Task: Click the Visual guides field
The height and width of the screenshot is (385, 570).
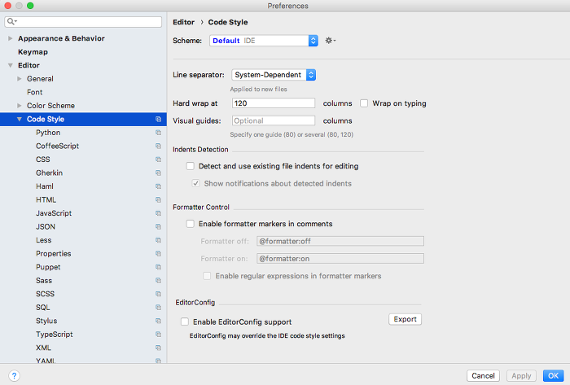Action: click(274, 120)
